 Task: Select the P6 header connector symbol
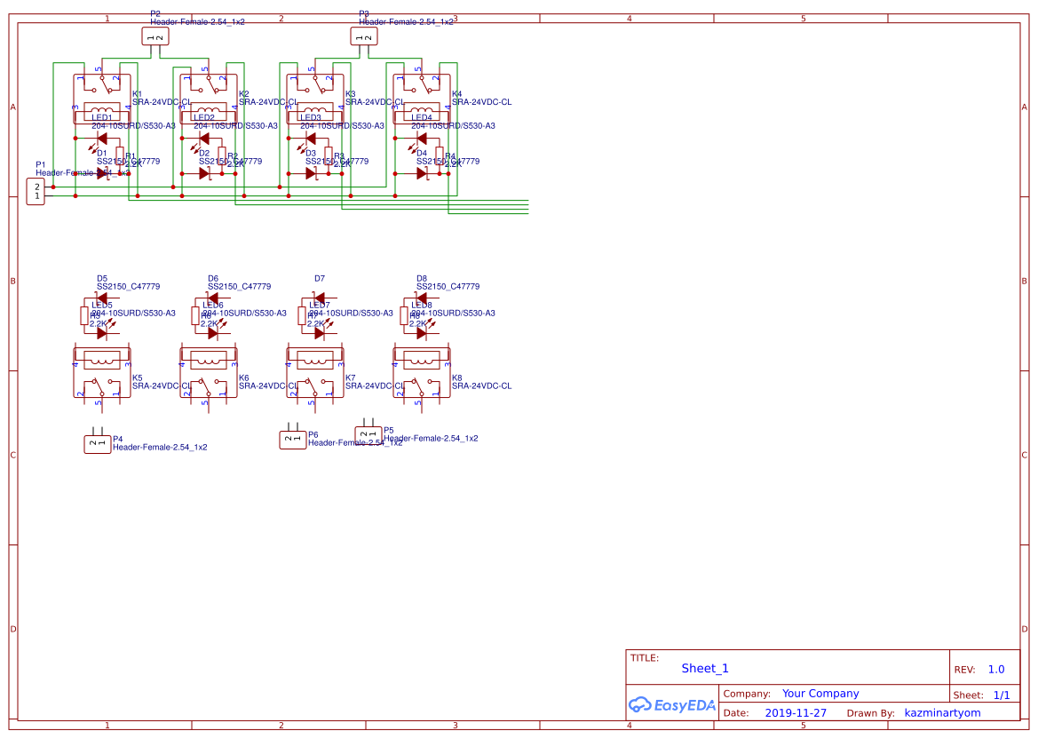click(x=293, y=438)
